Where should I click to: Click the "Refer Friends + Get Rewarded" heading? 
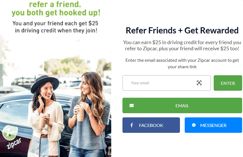[182, 30]
